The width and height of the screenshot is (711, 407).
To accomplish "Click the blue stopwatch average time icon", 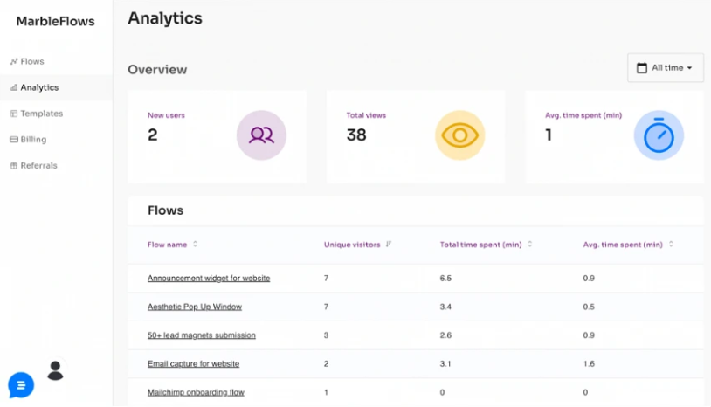I will (659, 135).
